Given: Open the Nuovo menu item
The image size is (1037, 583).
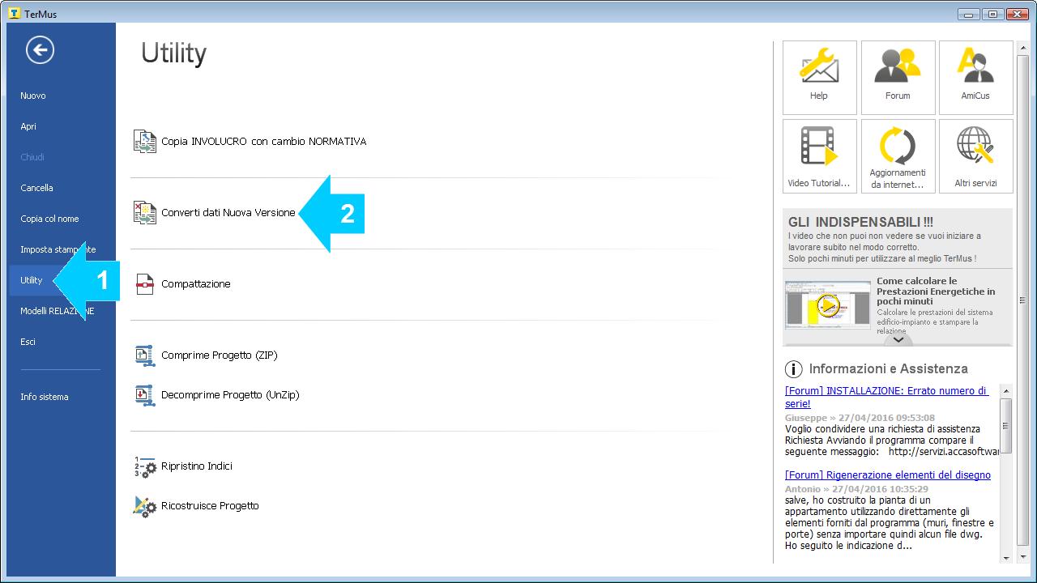Looking at the screenshot, I should coord(33,96).
